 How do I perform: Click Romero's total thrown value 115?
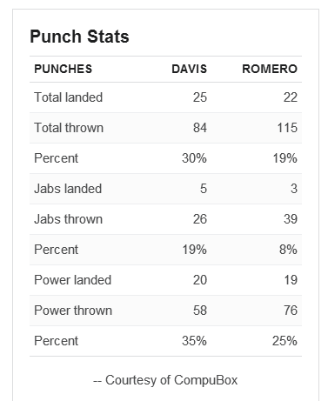(x=287, y=128)
